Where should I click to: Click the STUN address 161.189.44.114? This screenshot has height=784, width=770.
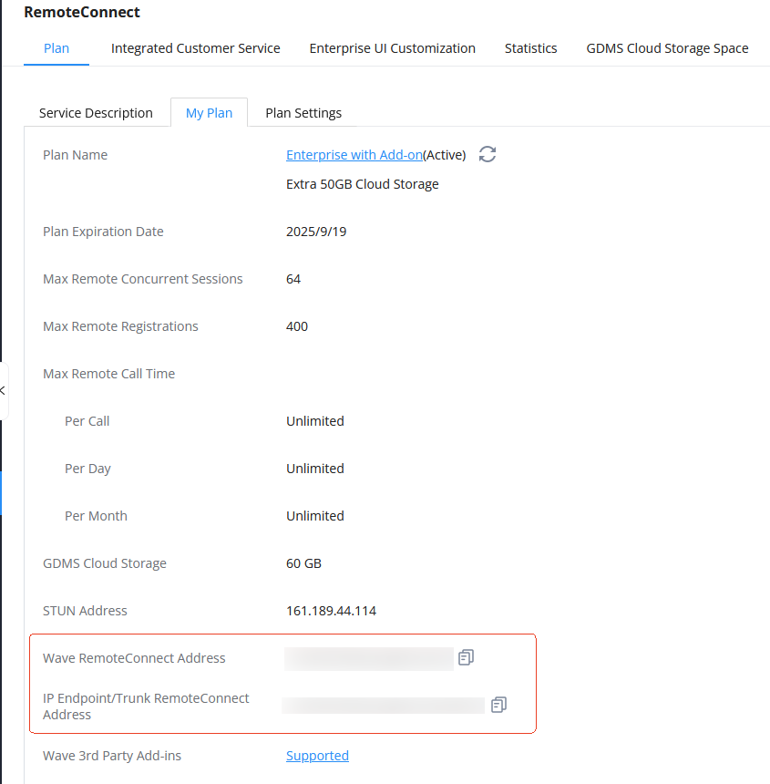331,611
